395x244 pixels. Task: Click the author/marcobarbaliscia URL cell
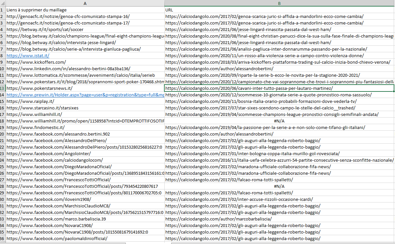click(218, 219)
